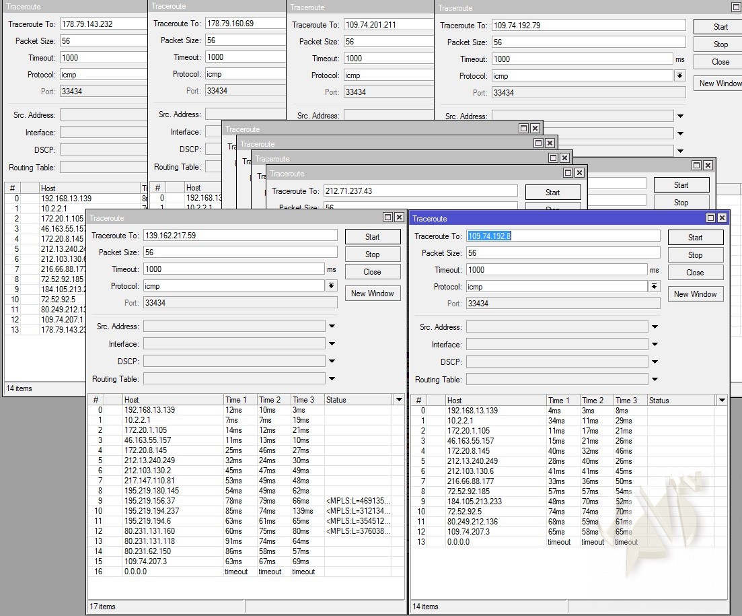Screen dimensions: 742x616
Task: Click New Window in 109.74.192.79 traceroute
Action: [x=719, y=83]
